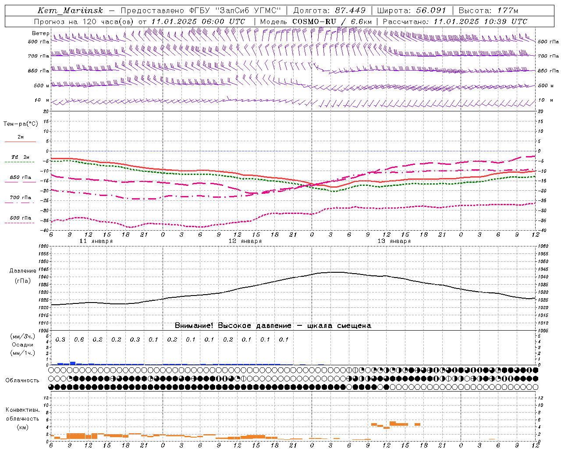The width and height of the screenshot is (561, 449).
Task: Click the 12 января date label
Action: [x=245, y=241]
